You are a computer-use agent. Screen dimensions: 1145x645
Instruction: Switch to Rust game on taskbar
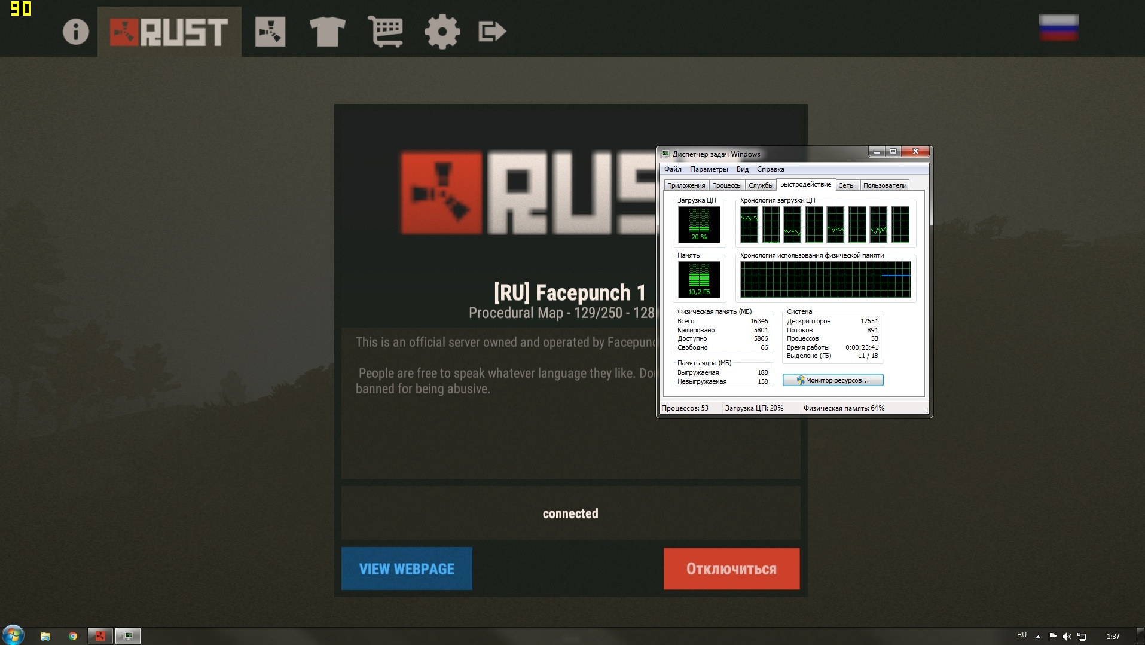(100, 636)
